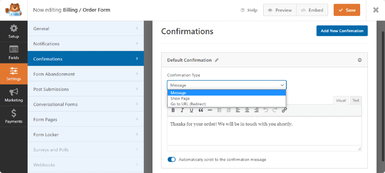Collapse the Default Confirmation panel
Screen dimensions: 385x173
tap(360, 60)
